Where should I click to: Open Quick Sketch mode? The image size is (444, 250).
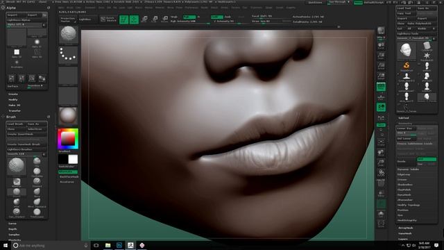(108, 19)
